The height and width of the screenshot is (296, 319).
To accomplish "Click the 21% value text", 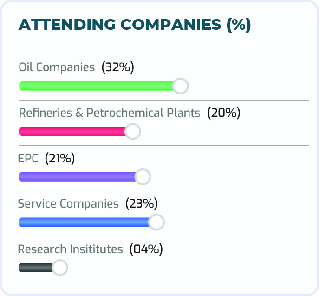I will click(60, 158).
